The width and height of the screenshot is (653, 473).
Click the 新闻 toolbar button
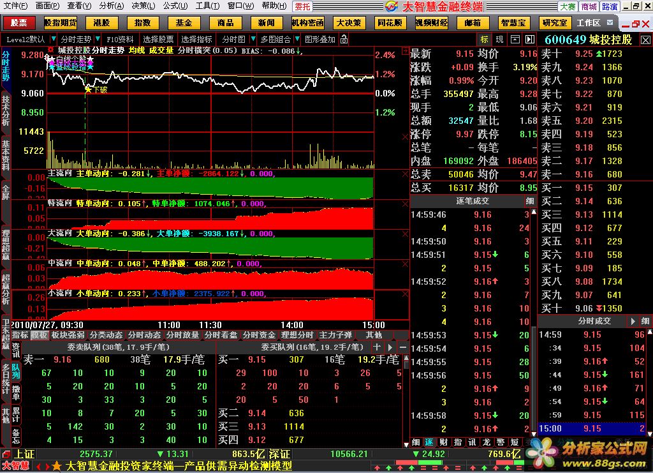pos(266,23)
